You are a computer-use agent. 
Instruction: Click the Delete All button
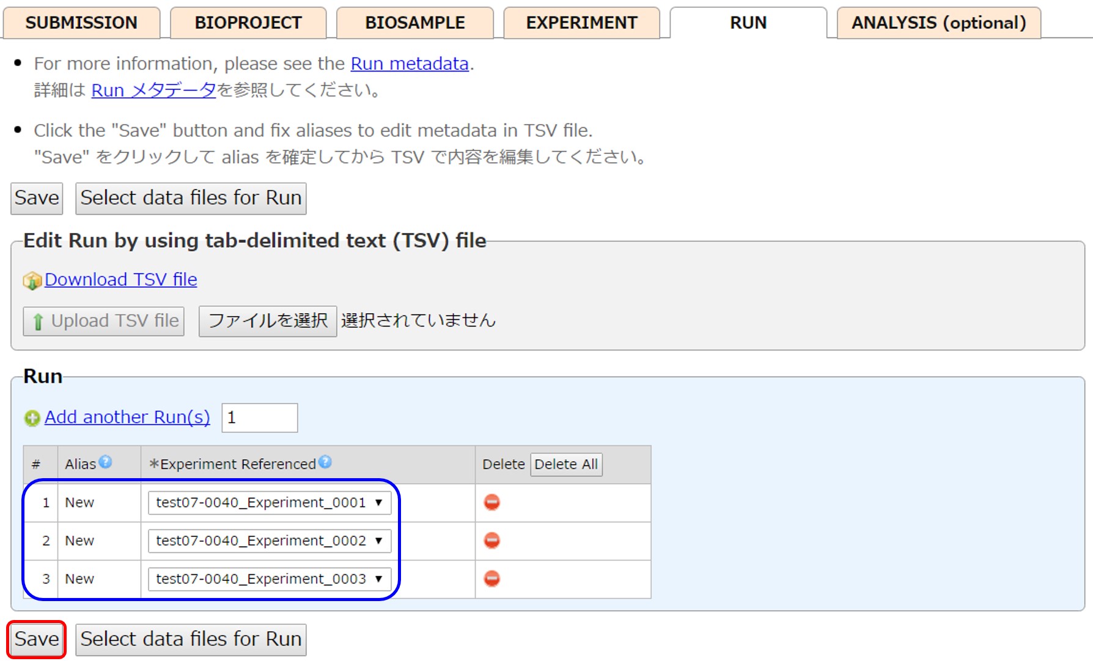coord(566,464)
